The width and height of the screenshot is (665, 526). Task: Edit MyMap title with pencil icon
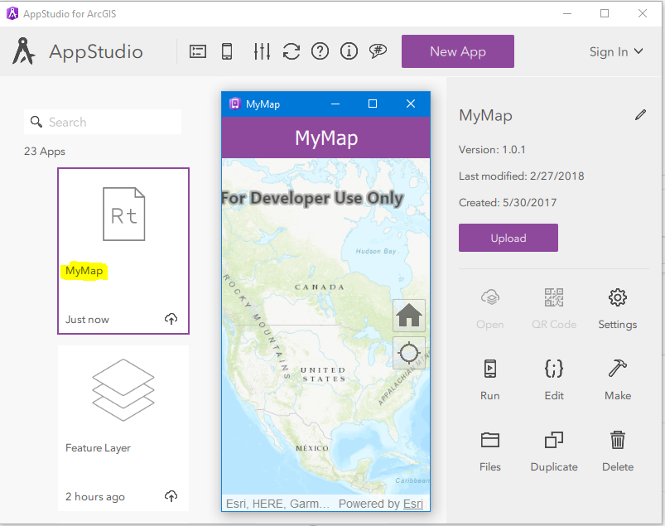(x=640, y=115)
